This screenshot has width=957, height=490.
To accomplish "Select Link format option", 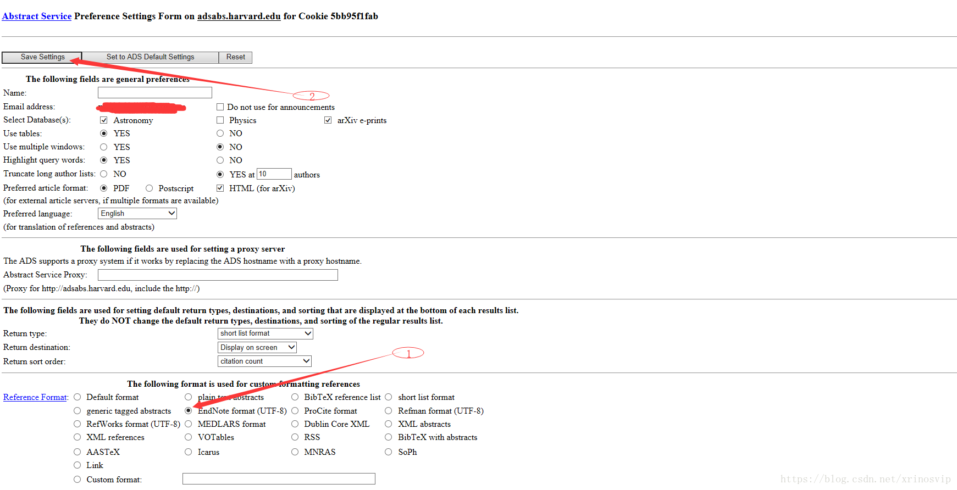I will 77,465.
